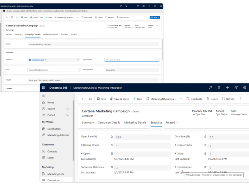Expand header chevron next to Active status
Viewport: 249px width, 186px height.
click(157, 26)
